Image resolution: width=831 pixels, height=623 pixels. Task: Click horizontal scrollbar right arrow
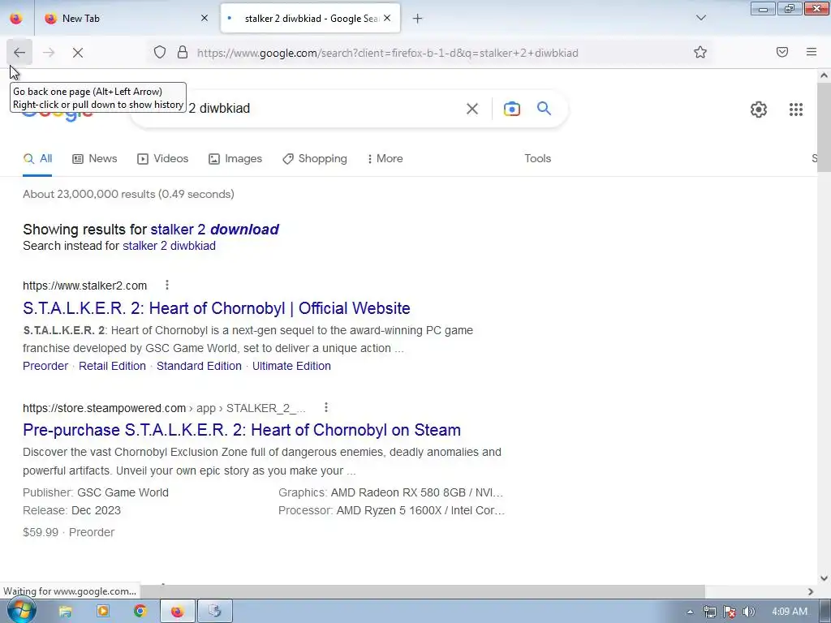(x=811, y=591)
